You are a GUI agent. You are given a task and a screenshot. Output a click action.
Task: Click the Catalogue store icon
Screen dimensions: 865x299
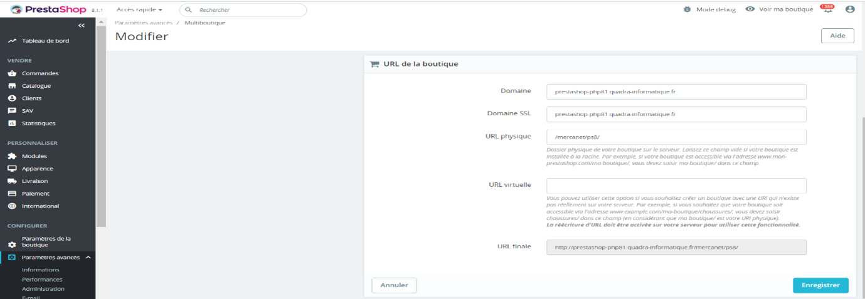12,86
